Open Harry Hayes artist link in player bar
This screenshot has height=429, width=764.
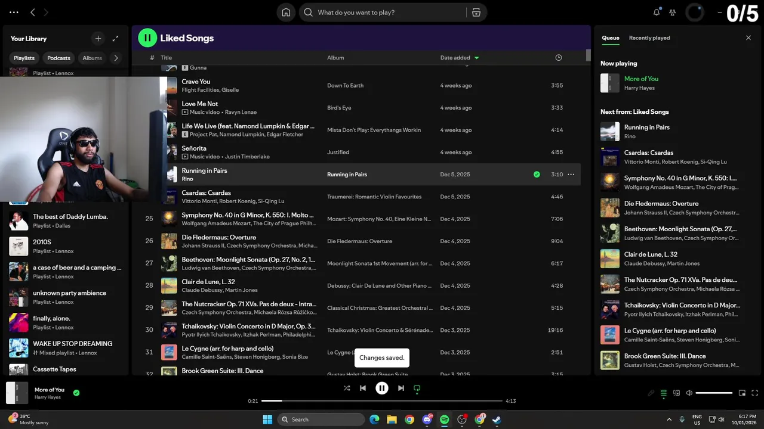48,397
